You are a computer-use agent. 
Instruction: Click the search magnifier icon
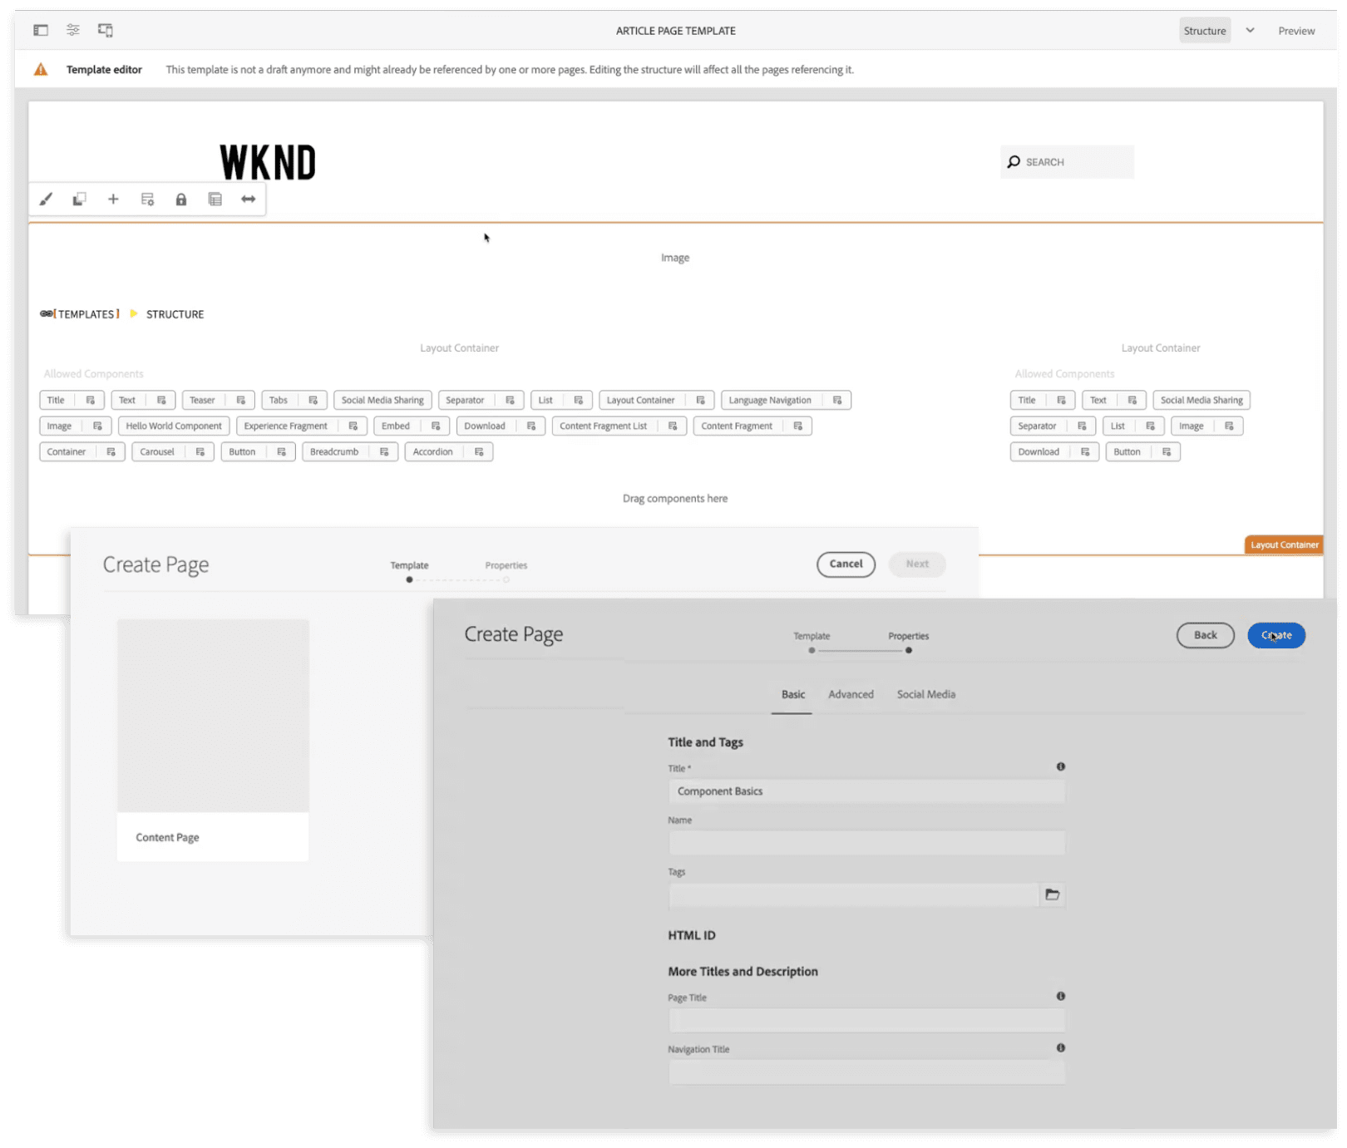pyautogui.click(x=1014, y=161)
